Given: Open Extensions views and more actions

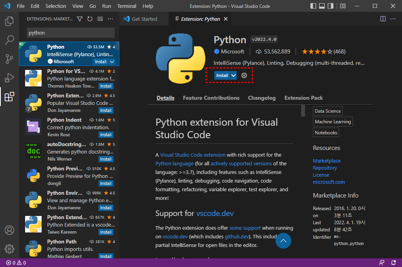Looking at the screenshot, I should pyautogui.click(x=110, y=19).
